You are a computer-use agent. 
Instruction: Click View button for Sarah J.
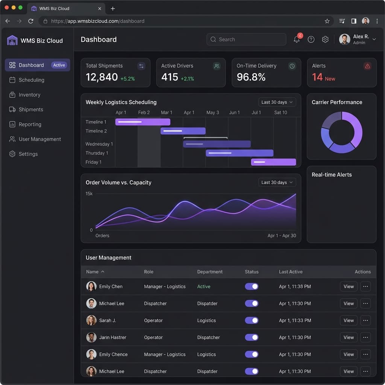tap(349, 320)
